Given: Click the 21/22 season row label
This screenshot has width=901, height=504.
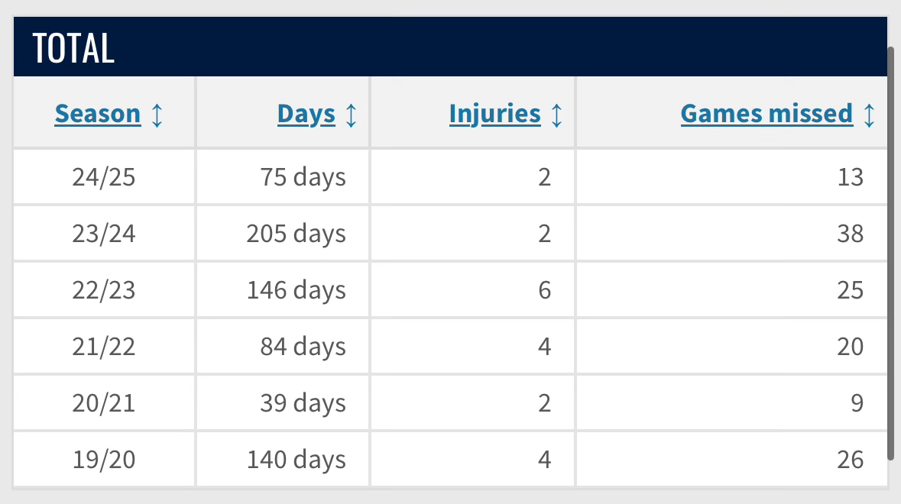Looking at the screenshot, I should tap(104, 347).
